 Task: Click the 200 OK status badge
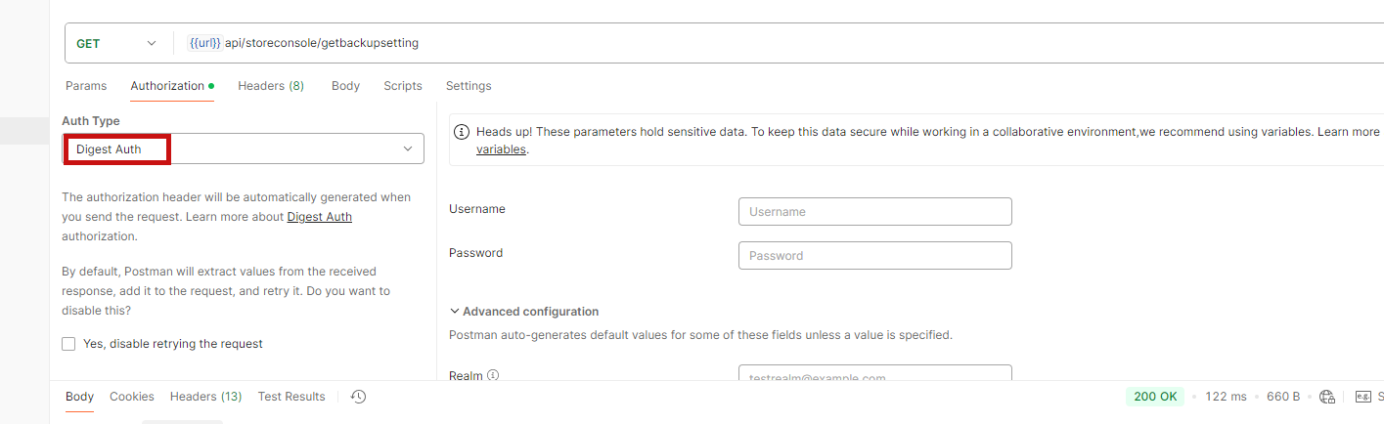pos(1155,397)
